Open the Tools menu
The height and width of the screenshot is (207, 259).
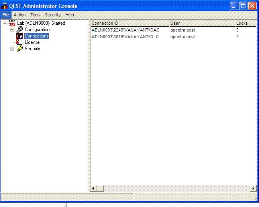[x=35, y=15]
